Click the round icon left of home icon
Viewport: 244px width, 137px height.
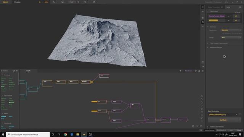(196, 71)
